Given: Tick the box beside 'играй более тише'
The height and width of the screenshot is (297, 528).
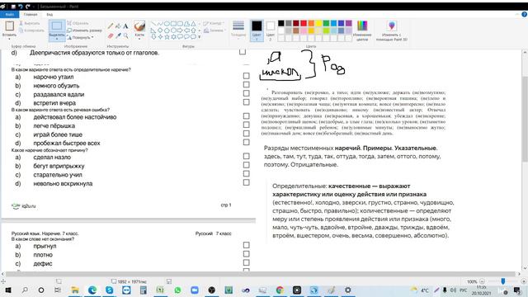Looking at the screenshot, I should click(x=246, y=134).
